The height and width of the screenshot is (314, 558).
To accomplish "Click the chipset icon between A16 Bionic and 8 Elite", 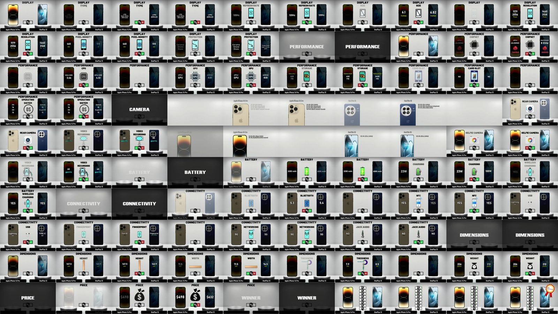I will coord(530,45).
